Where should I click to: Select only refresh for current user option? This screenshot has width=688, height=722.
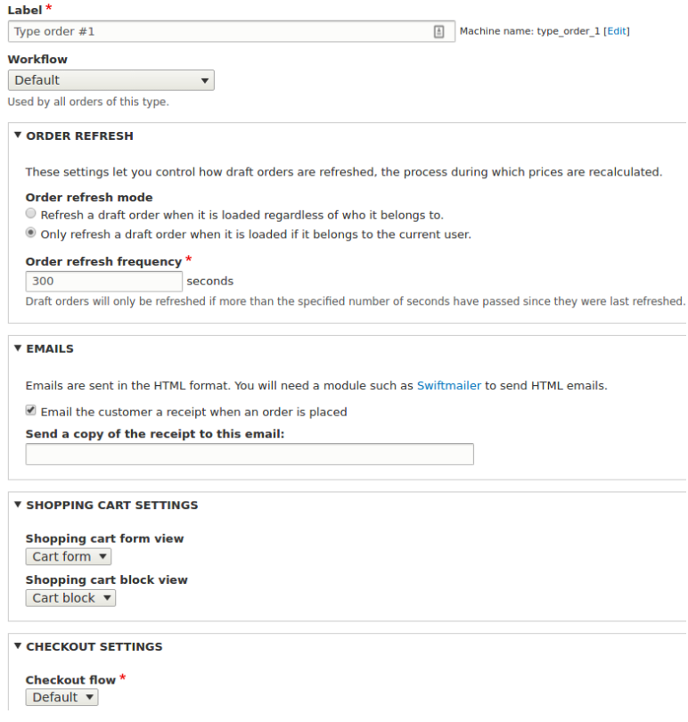pyautogui.click(x=31, y=234)
